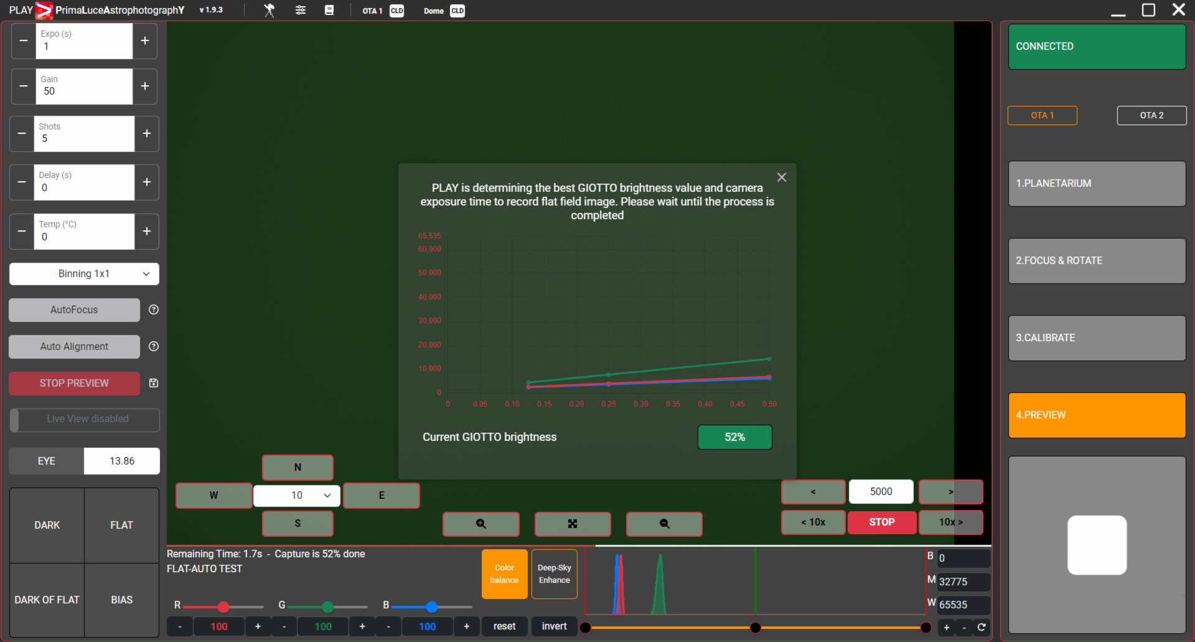Click the histogram minus button
Screen dimensions: 1195x642
(x=964, y=627)
